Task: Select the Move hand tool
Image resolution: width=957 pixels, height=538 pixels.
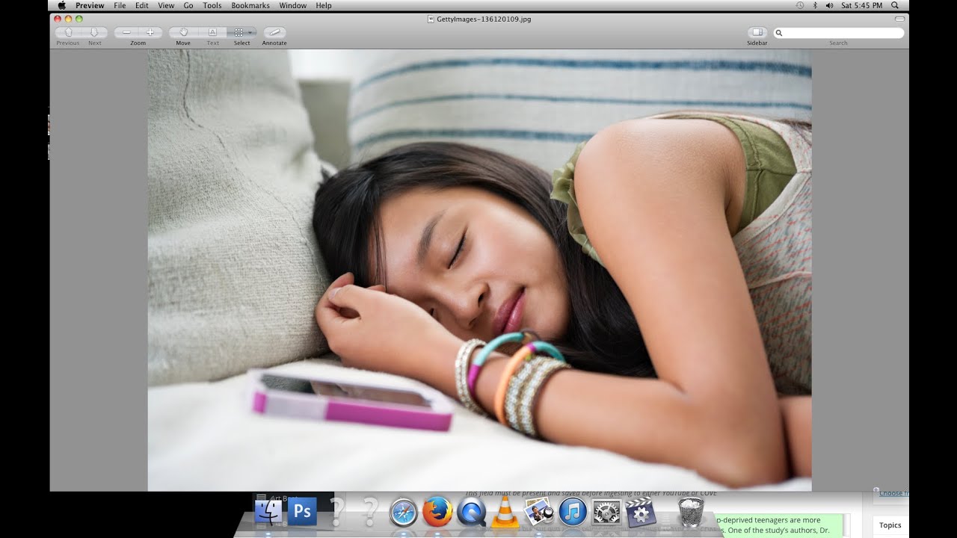Action: click(183, 32)
